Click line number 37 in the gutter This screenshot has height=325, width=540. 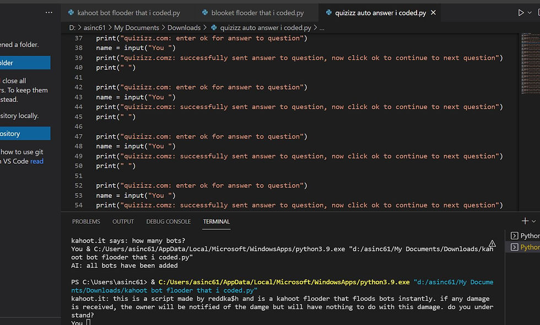pyautogui.click(x=78, y=38)
